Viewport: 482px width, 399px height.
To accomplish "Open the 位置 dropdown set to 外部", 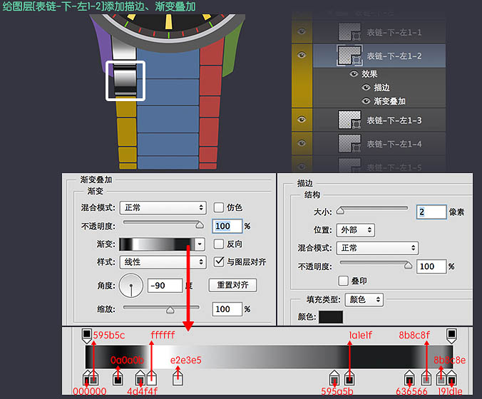I will click(x=356, y=230).
